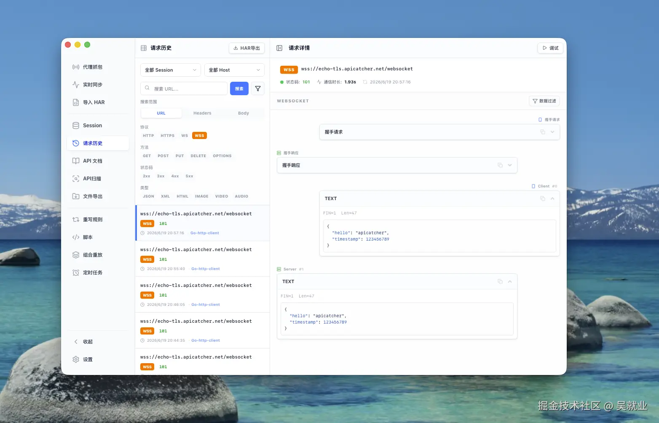Screen dimensions: 659x423
Task: Open the 文件导出 file export section
Action: pyautogui.click(x=98, y=196)
